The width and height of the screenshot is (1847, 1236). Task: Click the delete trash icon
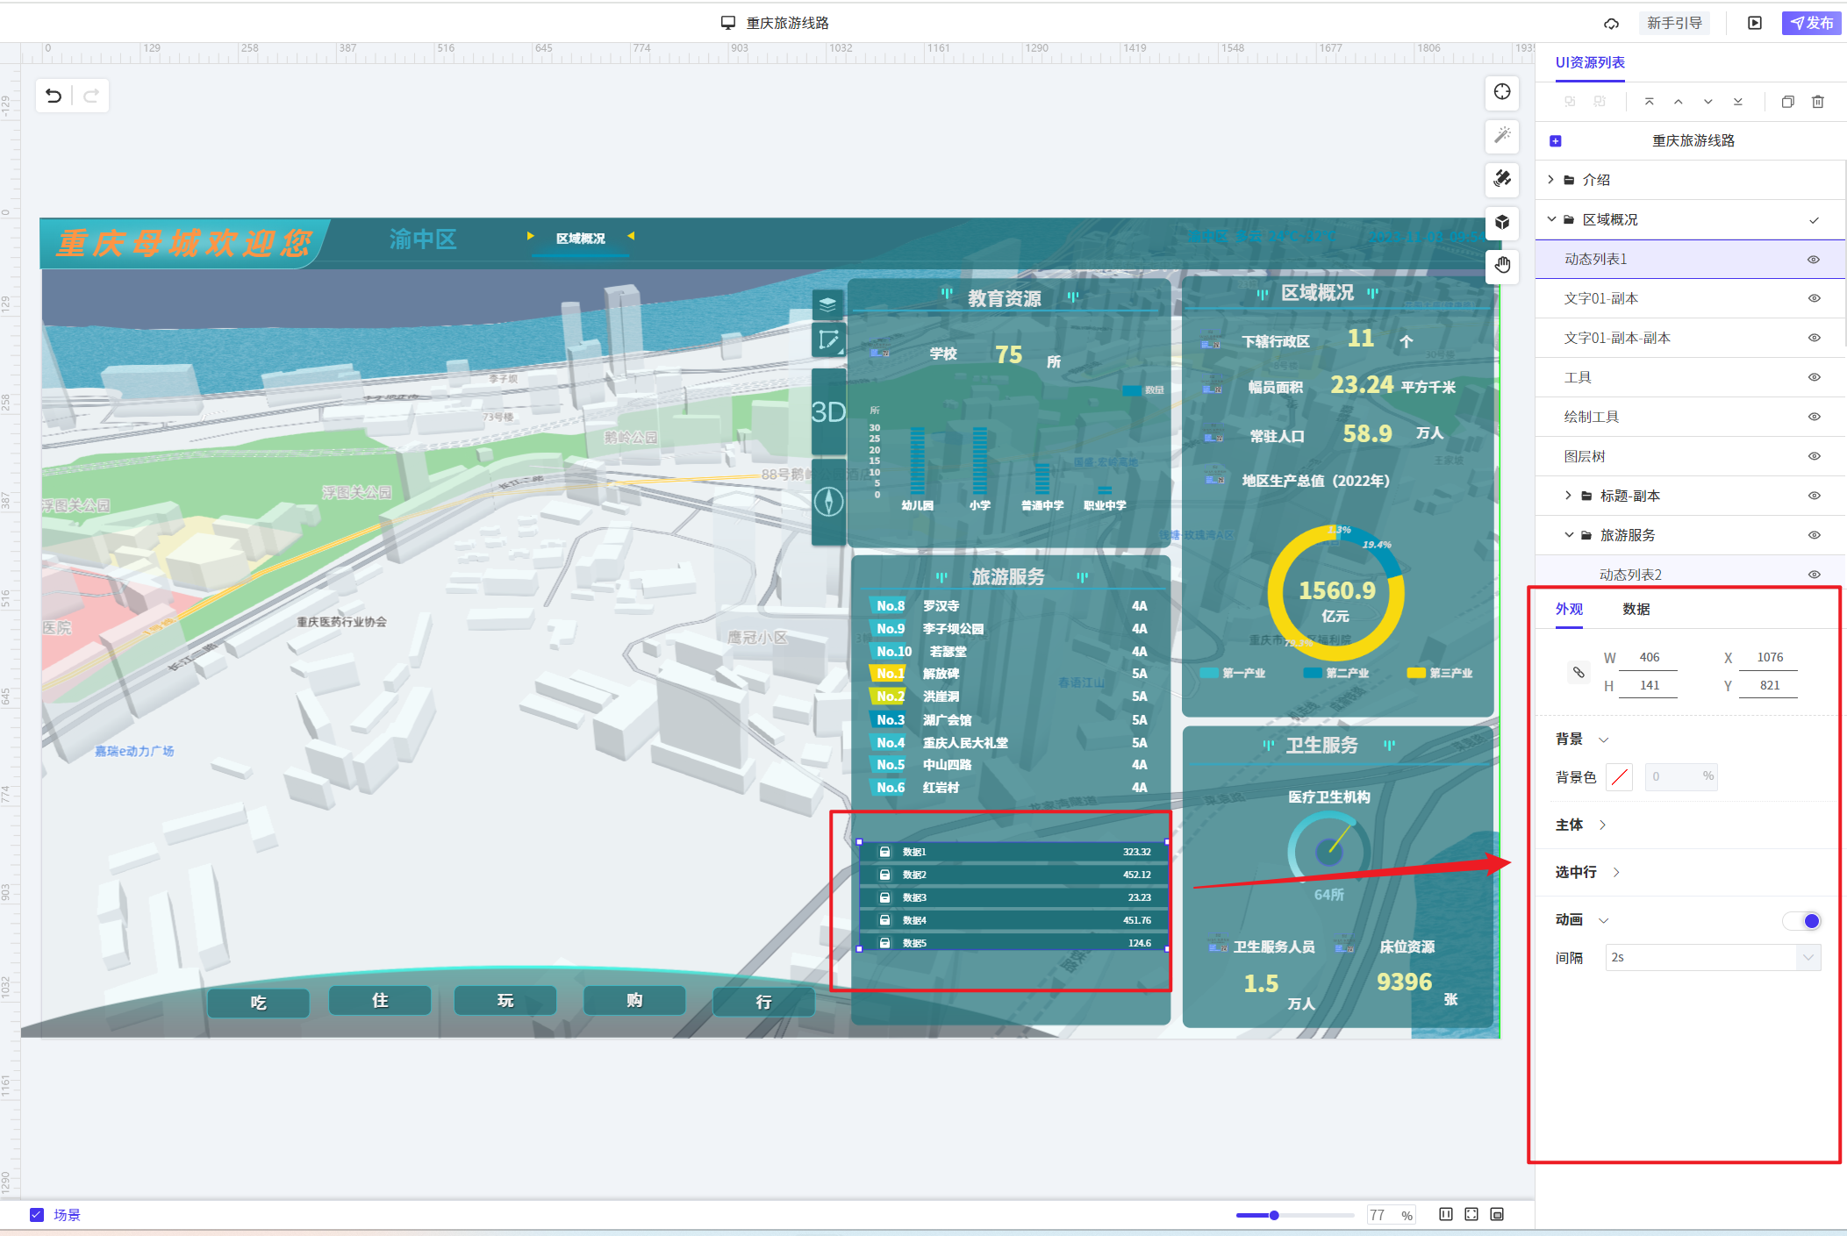(x=1818, y=102)
